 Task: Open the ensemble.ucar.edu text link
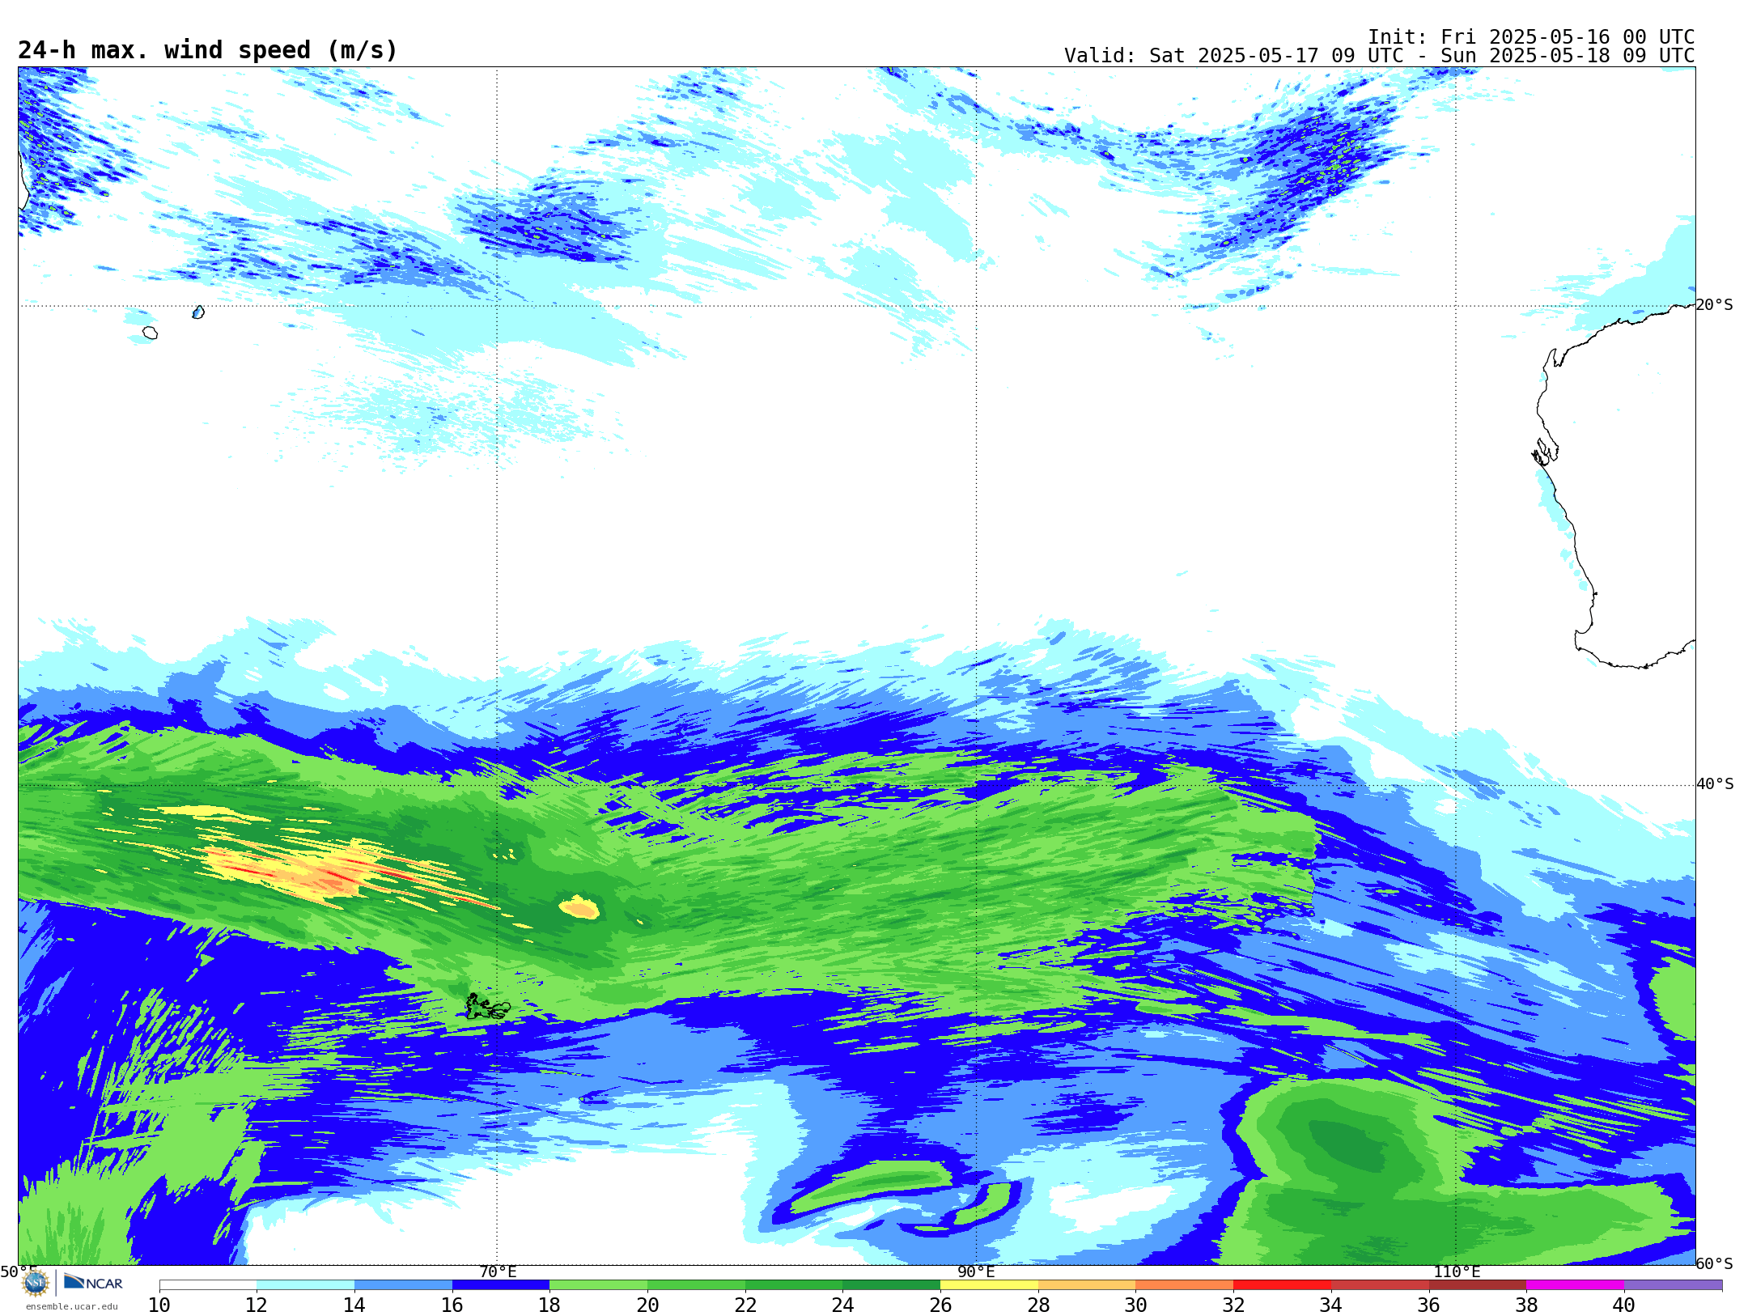(71, 1306)
